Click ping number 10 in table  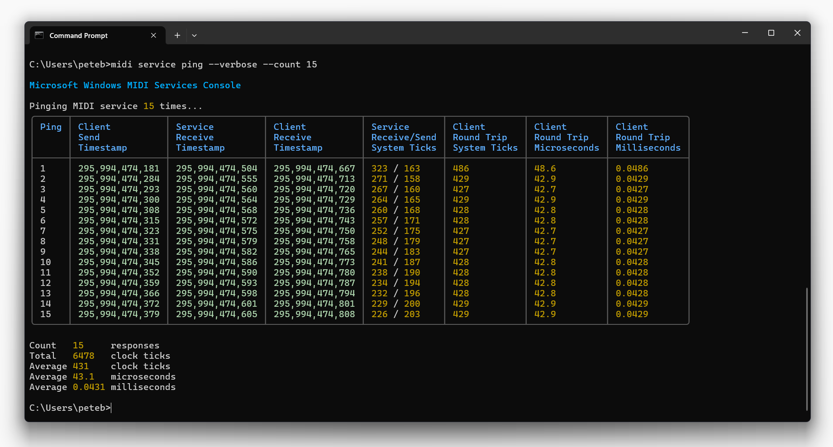click(x=46, y=262)
